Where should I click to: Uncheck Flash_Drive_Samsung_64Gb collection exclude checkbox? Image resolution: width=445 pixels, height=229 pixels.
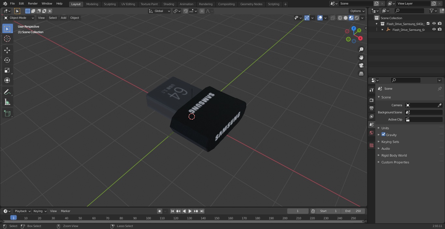pos(428,24)
